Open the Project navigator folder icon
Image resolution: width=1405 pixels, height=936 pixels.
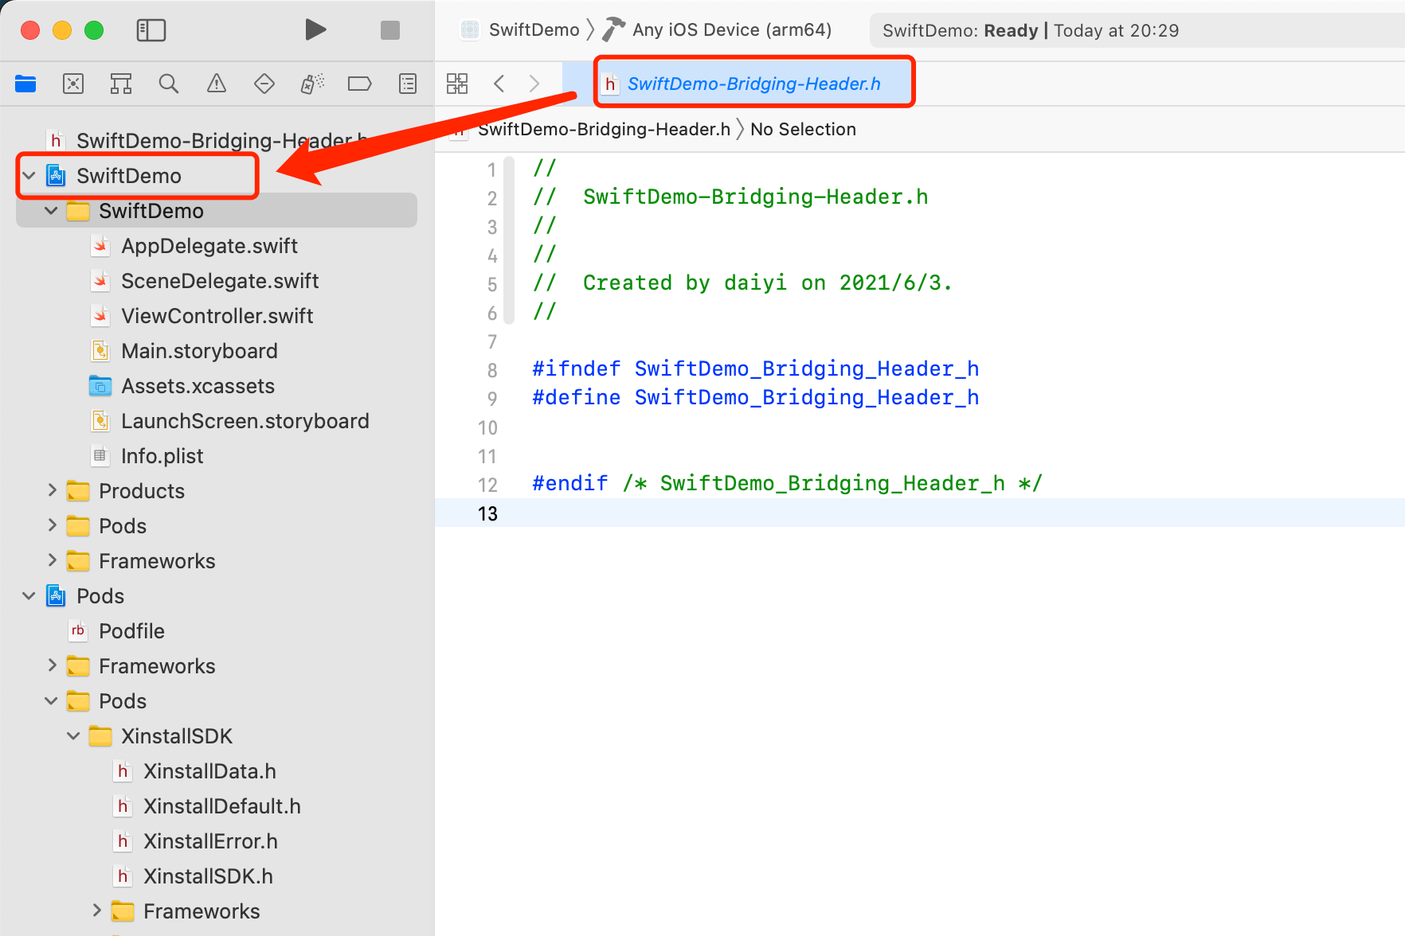coord(25,84)
